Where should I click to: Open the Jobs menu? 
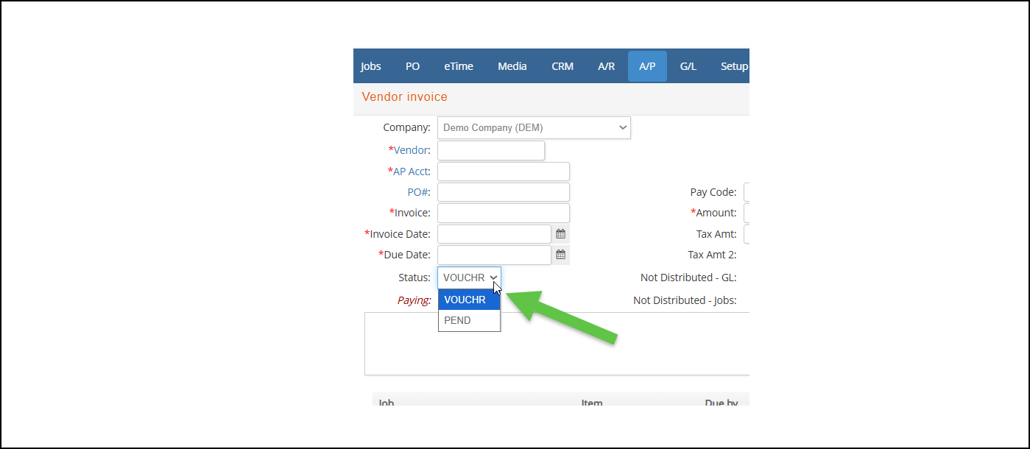point(371,66)
